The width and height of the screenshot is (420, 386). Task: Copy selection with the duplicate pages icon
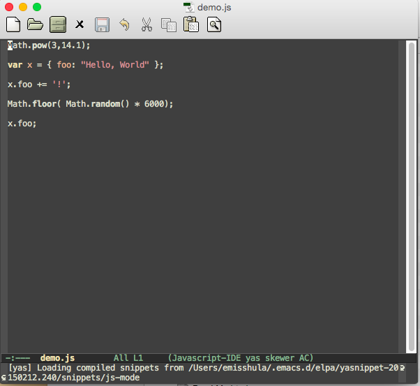tap(169, 25)
